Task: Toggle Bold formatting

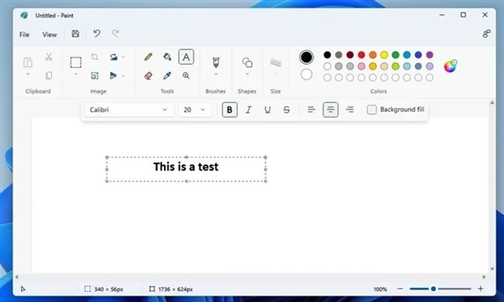Action: [x=229, y=110]
